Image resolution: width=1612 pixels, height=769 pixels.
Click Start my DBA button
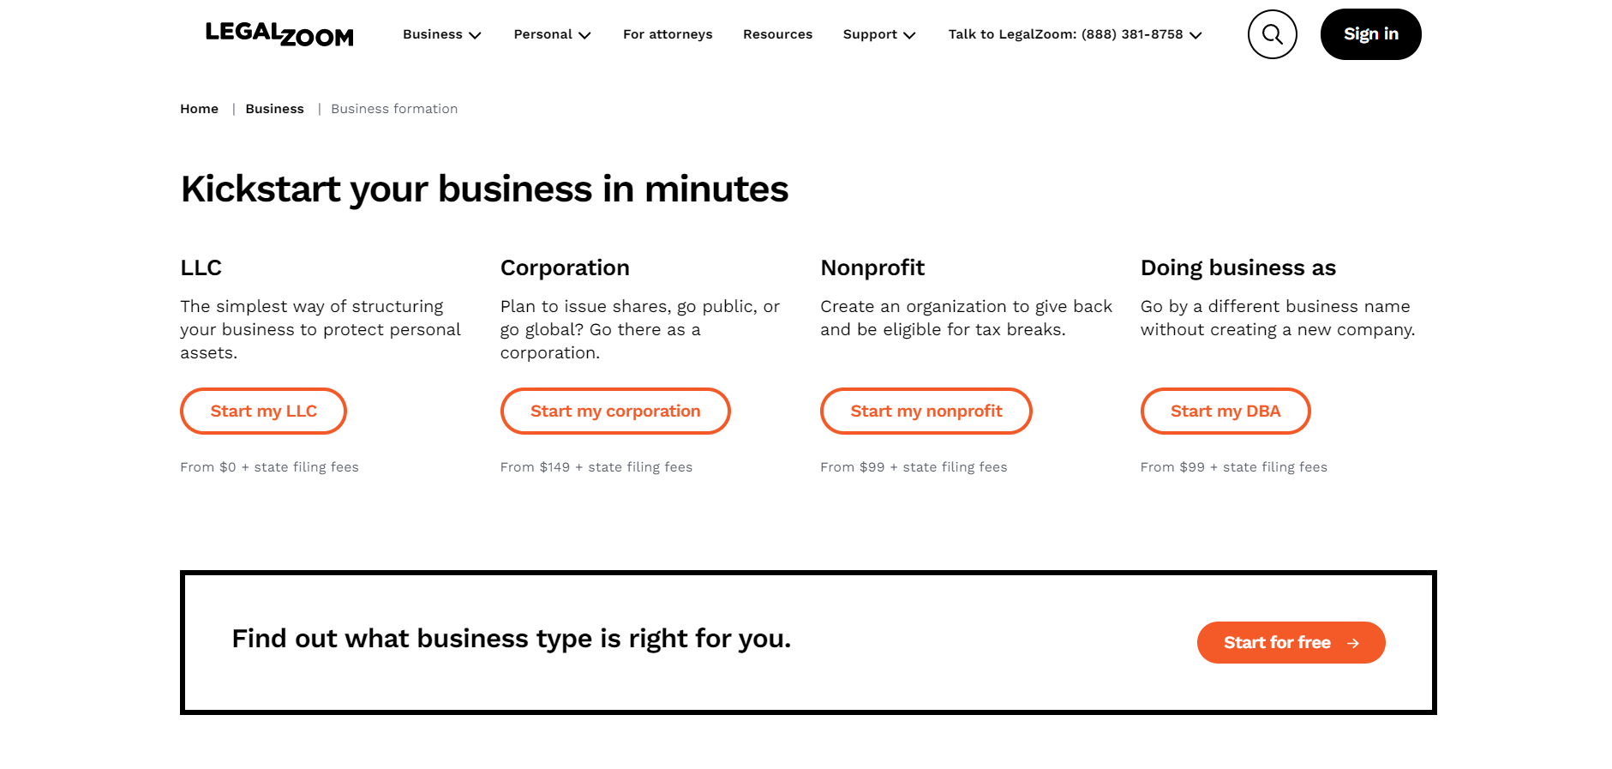tap(1225, 412)
